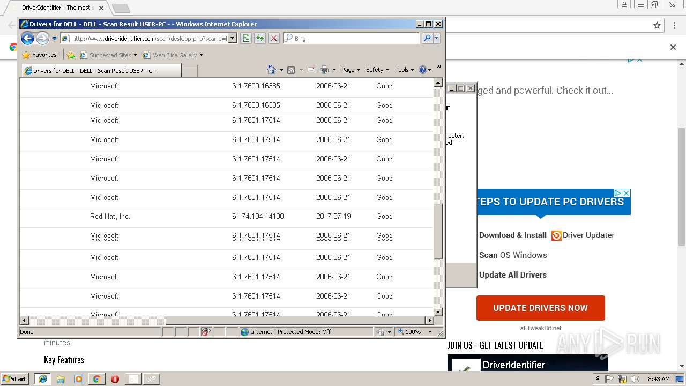This screenshot has width=686, height=386.
Task: Click the IE vertical scrollbar up arrow
Action: (x=438, y=83)
